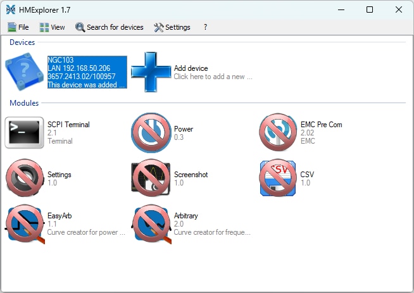Select the NGC103 device icon
Screen dimensions: 414x293
24,72
